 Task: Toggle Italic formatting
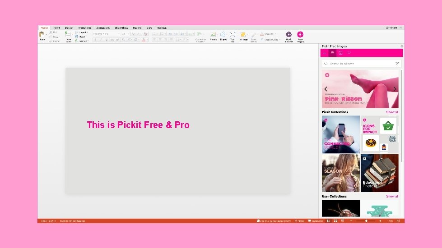point(101,40)
